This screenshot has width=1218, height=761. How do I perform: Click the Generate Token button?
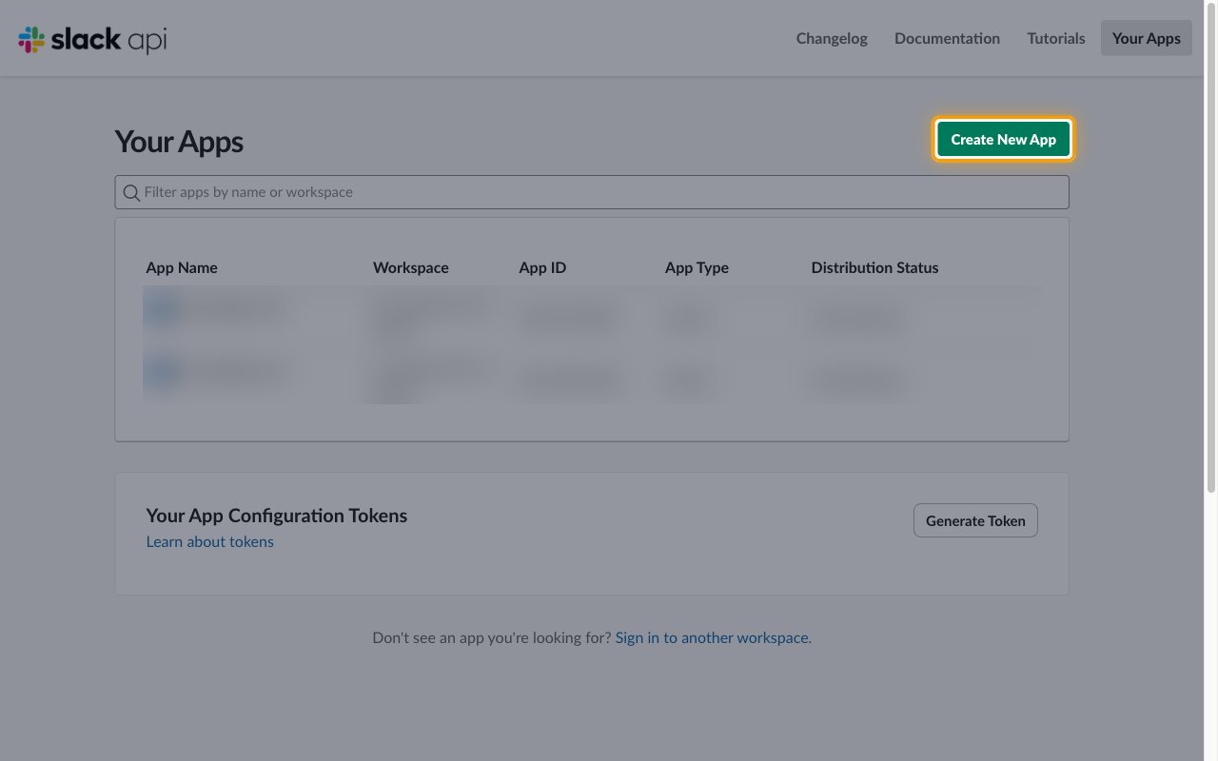(975, 520)
